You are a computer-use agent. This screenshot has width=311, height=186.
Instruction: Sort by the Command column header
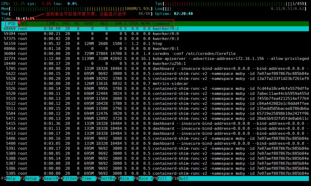[161, 24]
